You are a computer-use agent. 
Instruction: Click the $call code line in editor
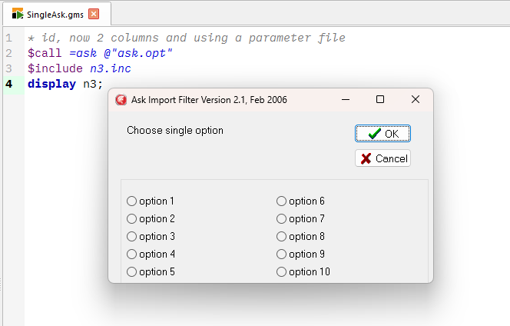point(100,53)
